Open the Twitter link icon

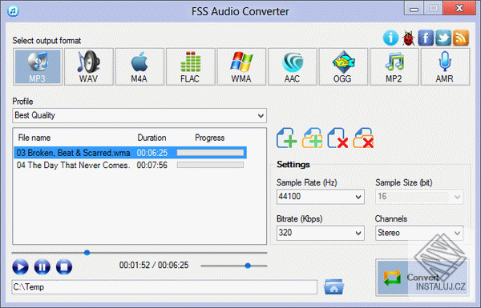click(x=443, y=38)
